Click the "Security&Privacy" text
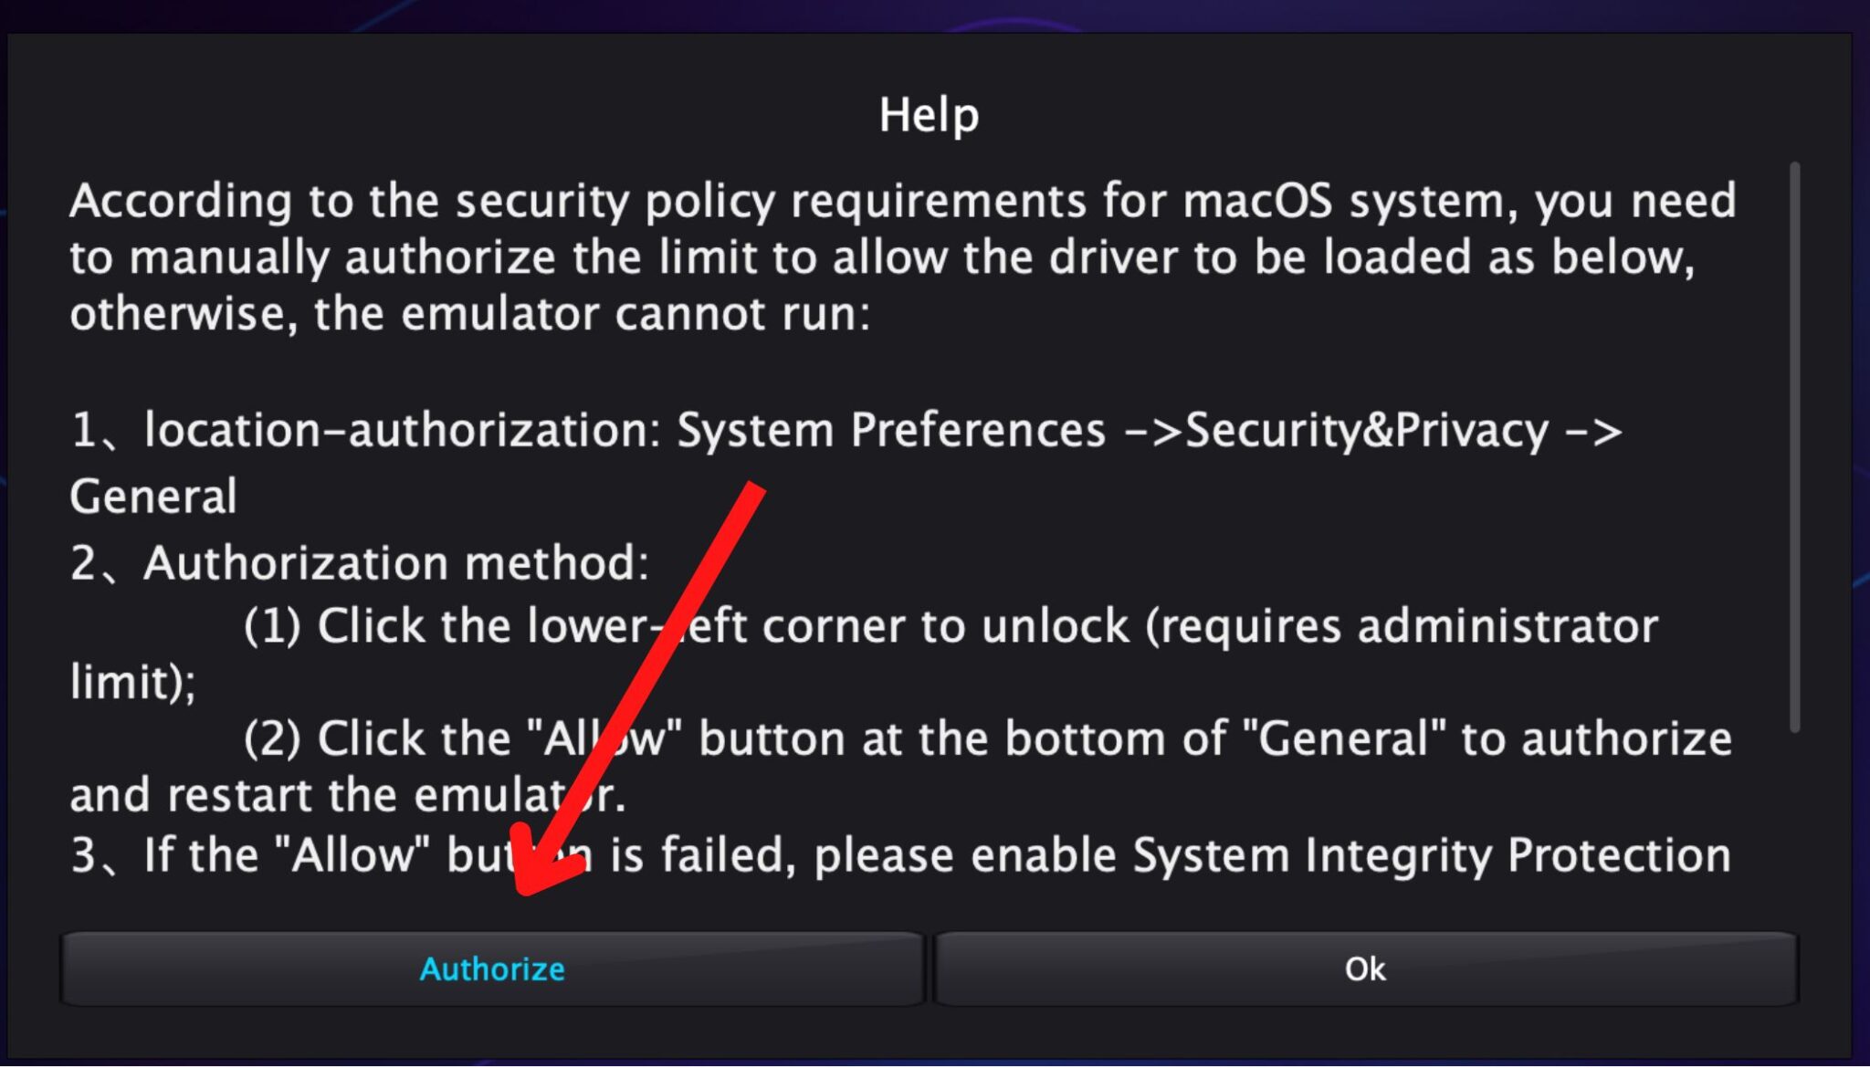 tap(1366, 430)
